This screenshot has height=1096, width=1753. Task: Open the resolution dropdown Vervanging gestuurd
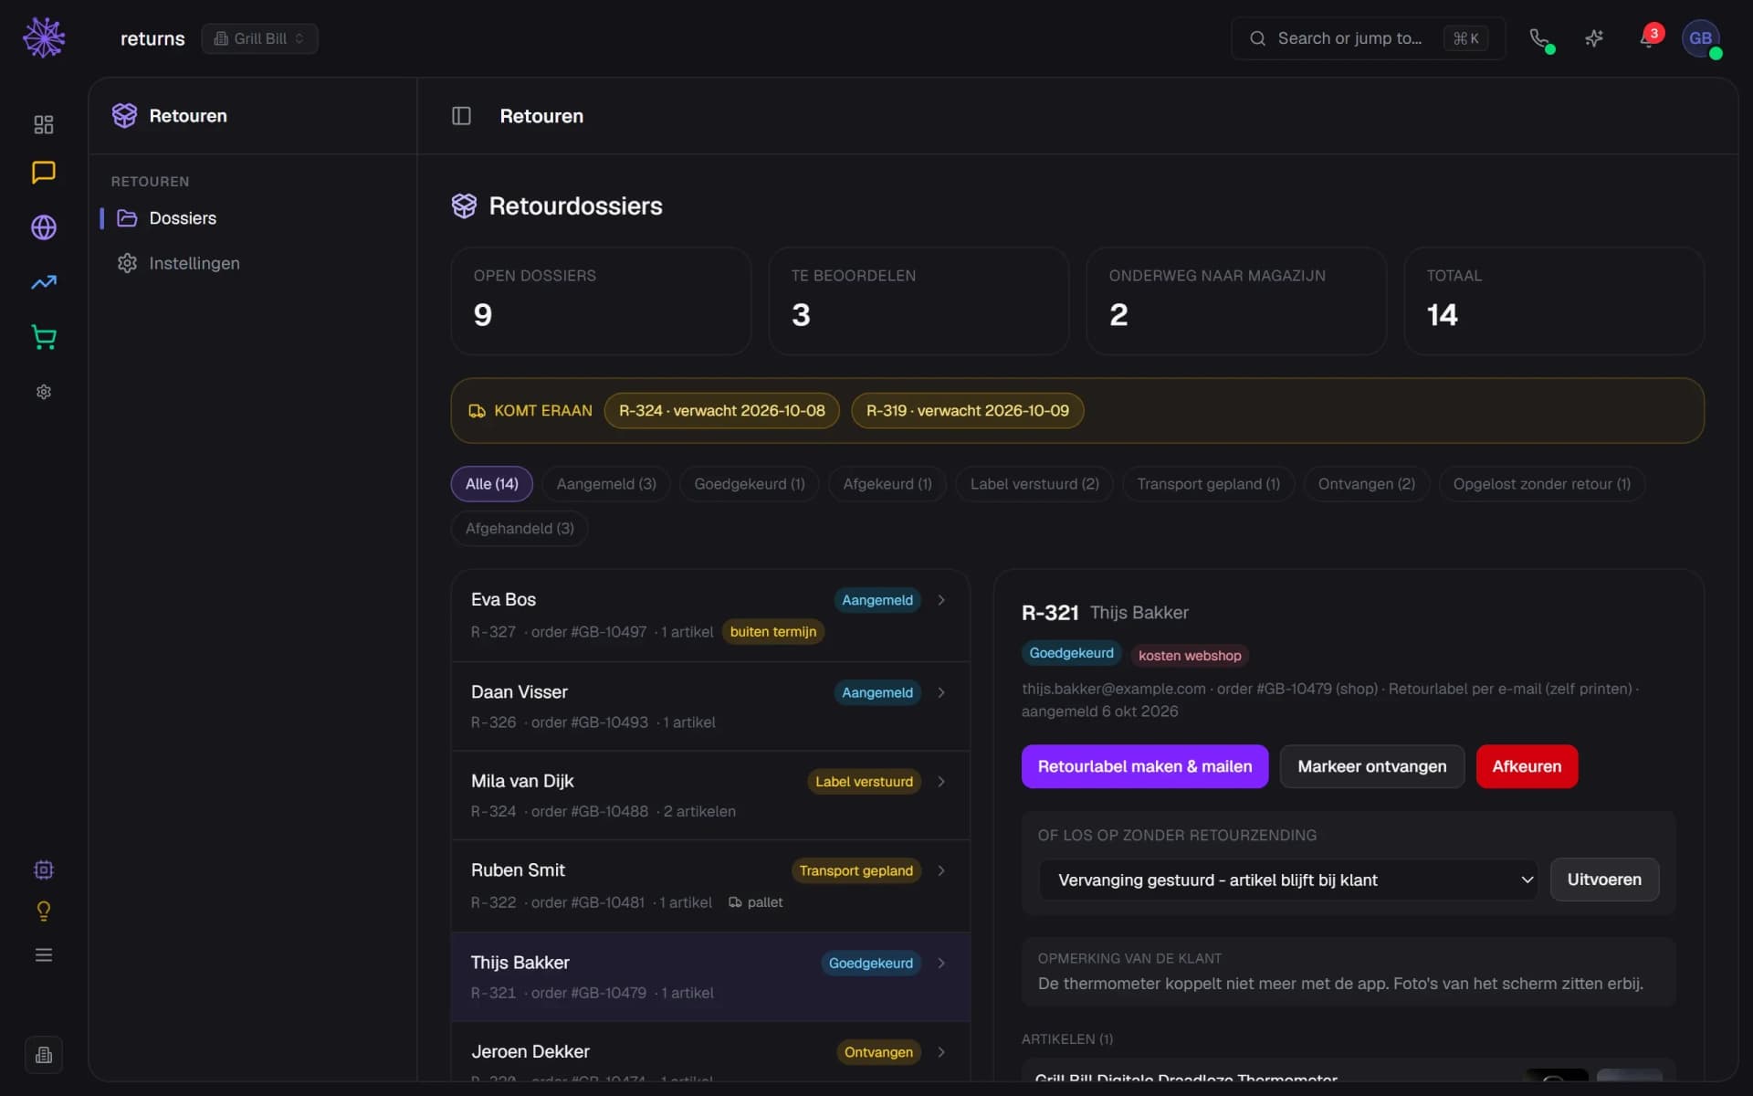point(1287,880)
